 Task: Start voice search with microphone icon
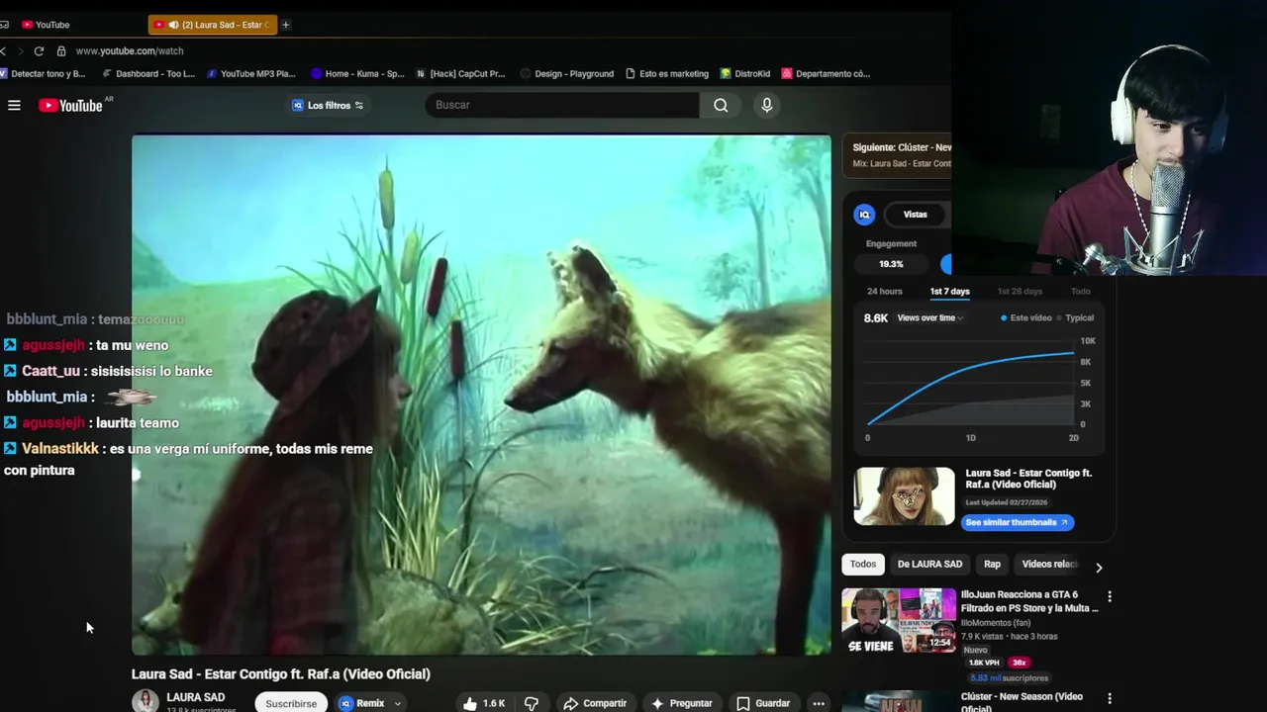click(766, 105)
